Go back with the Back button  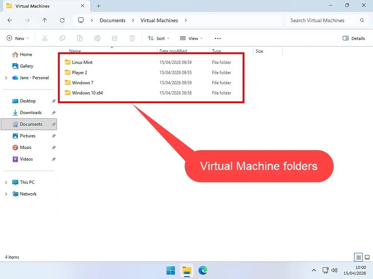coord(10,20)
